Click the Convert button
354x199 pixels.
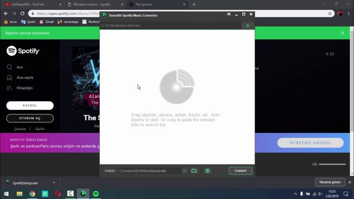click(240, 171)
